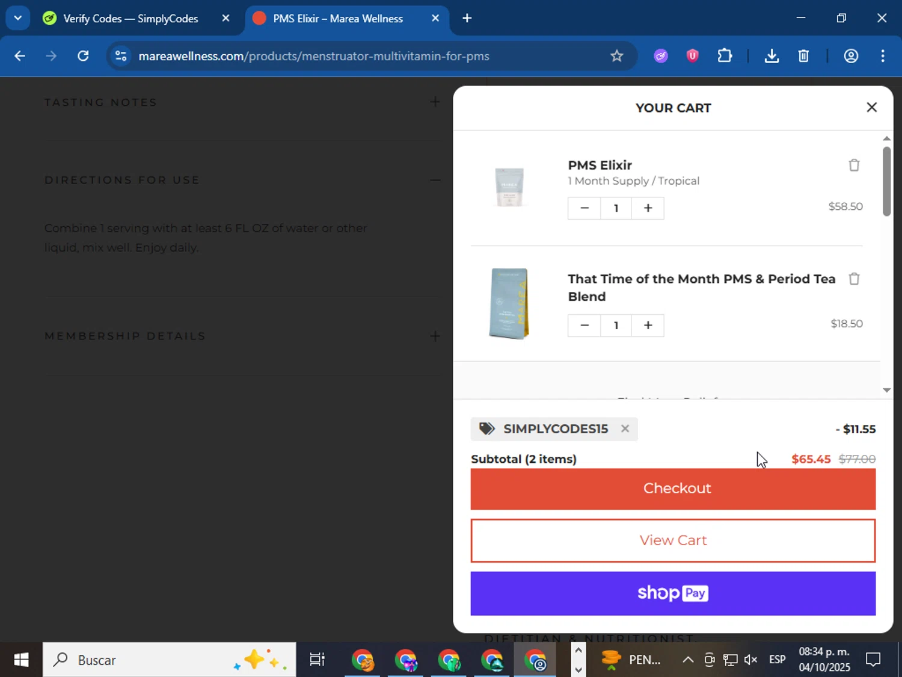The width and height of the screenshot is (902, 677).
Task: Open a new browser tab
Action: (467, 18)
